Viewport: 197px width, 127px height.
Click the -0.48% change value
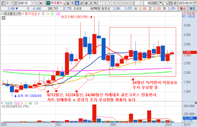tap(36, 8)
